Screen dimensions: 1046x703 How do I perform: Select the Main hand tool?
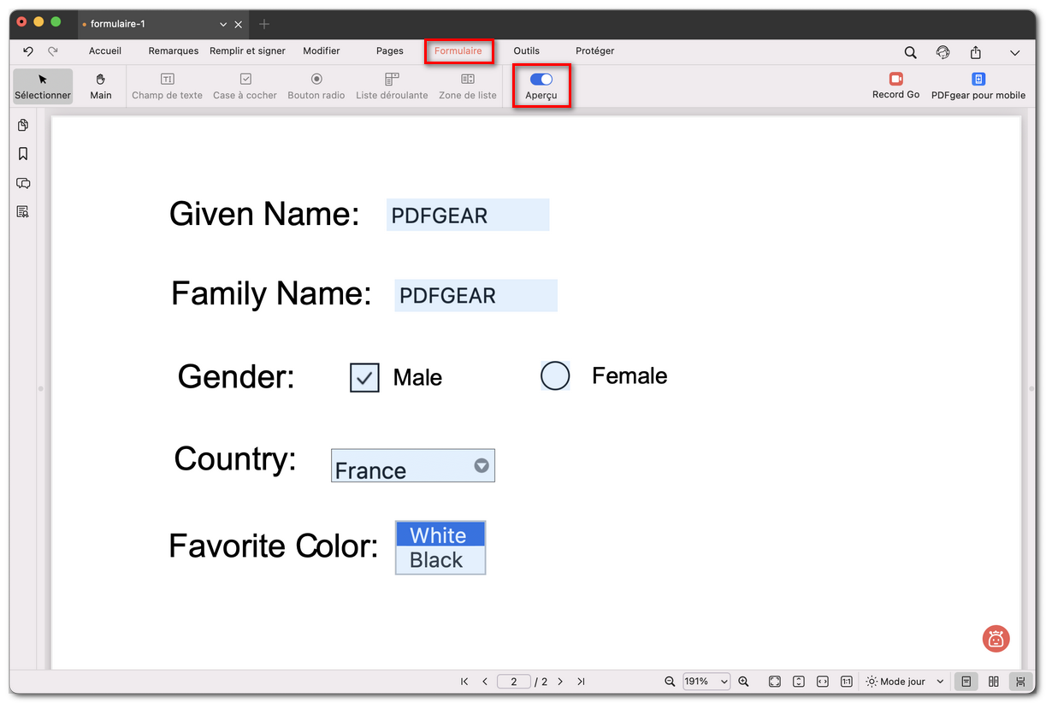pyautogui.click(x=101, y=86)
